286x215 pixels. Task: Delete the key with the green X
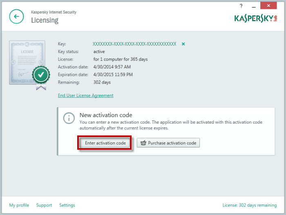point(183,44)
